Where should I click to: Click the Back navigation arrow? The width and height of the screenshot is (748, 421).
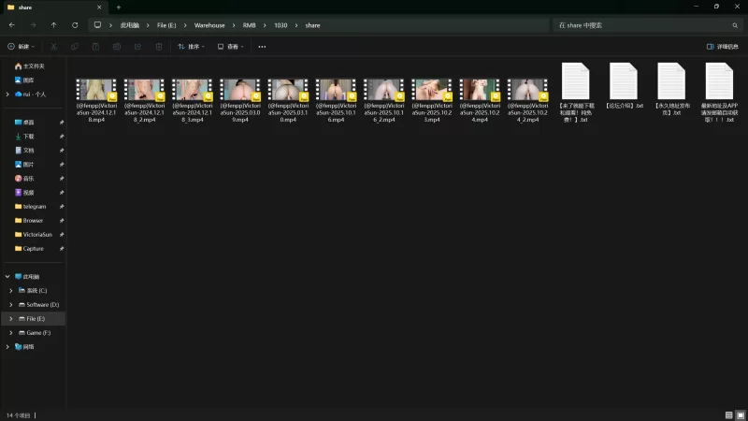click(11, 25)
